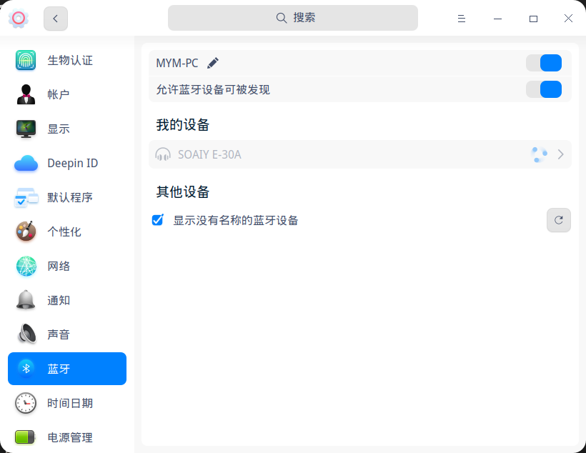Image resolution: width=586 pixels, height=453 pixels.
Task: Click the 搜索 search field
Action: 292,18
